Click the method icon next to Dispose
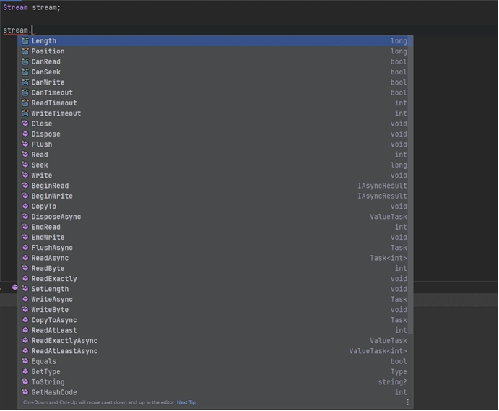This screenshot has width=499, height=411. [x=25, y=134]
